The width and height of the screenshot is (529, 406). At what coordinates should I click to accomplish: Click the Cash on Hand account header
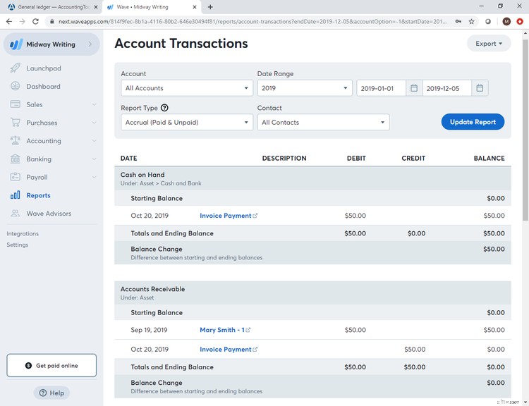[x=312, y=178]
